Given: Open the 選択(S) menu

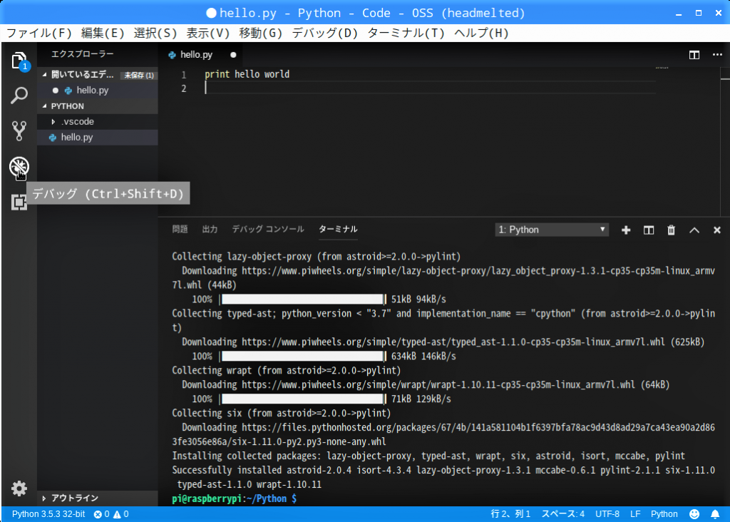Looking at the screenshot, I should [155, 33].
